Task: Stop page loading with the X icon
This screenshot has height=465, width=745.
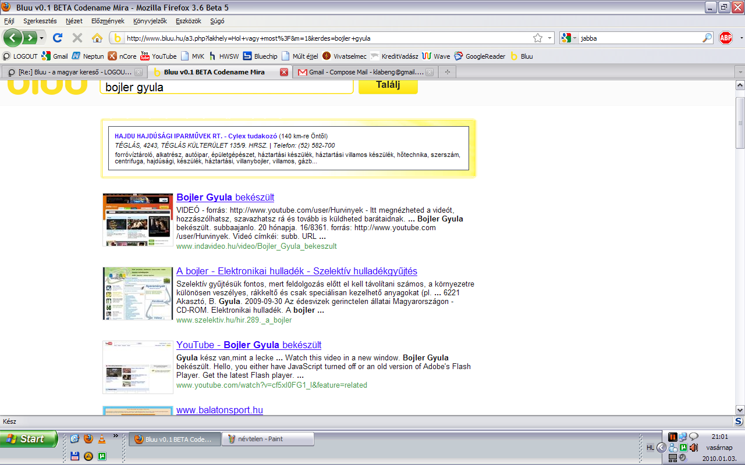Action: (x=77, y=38)
